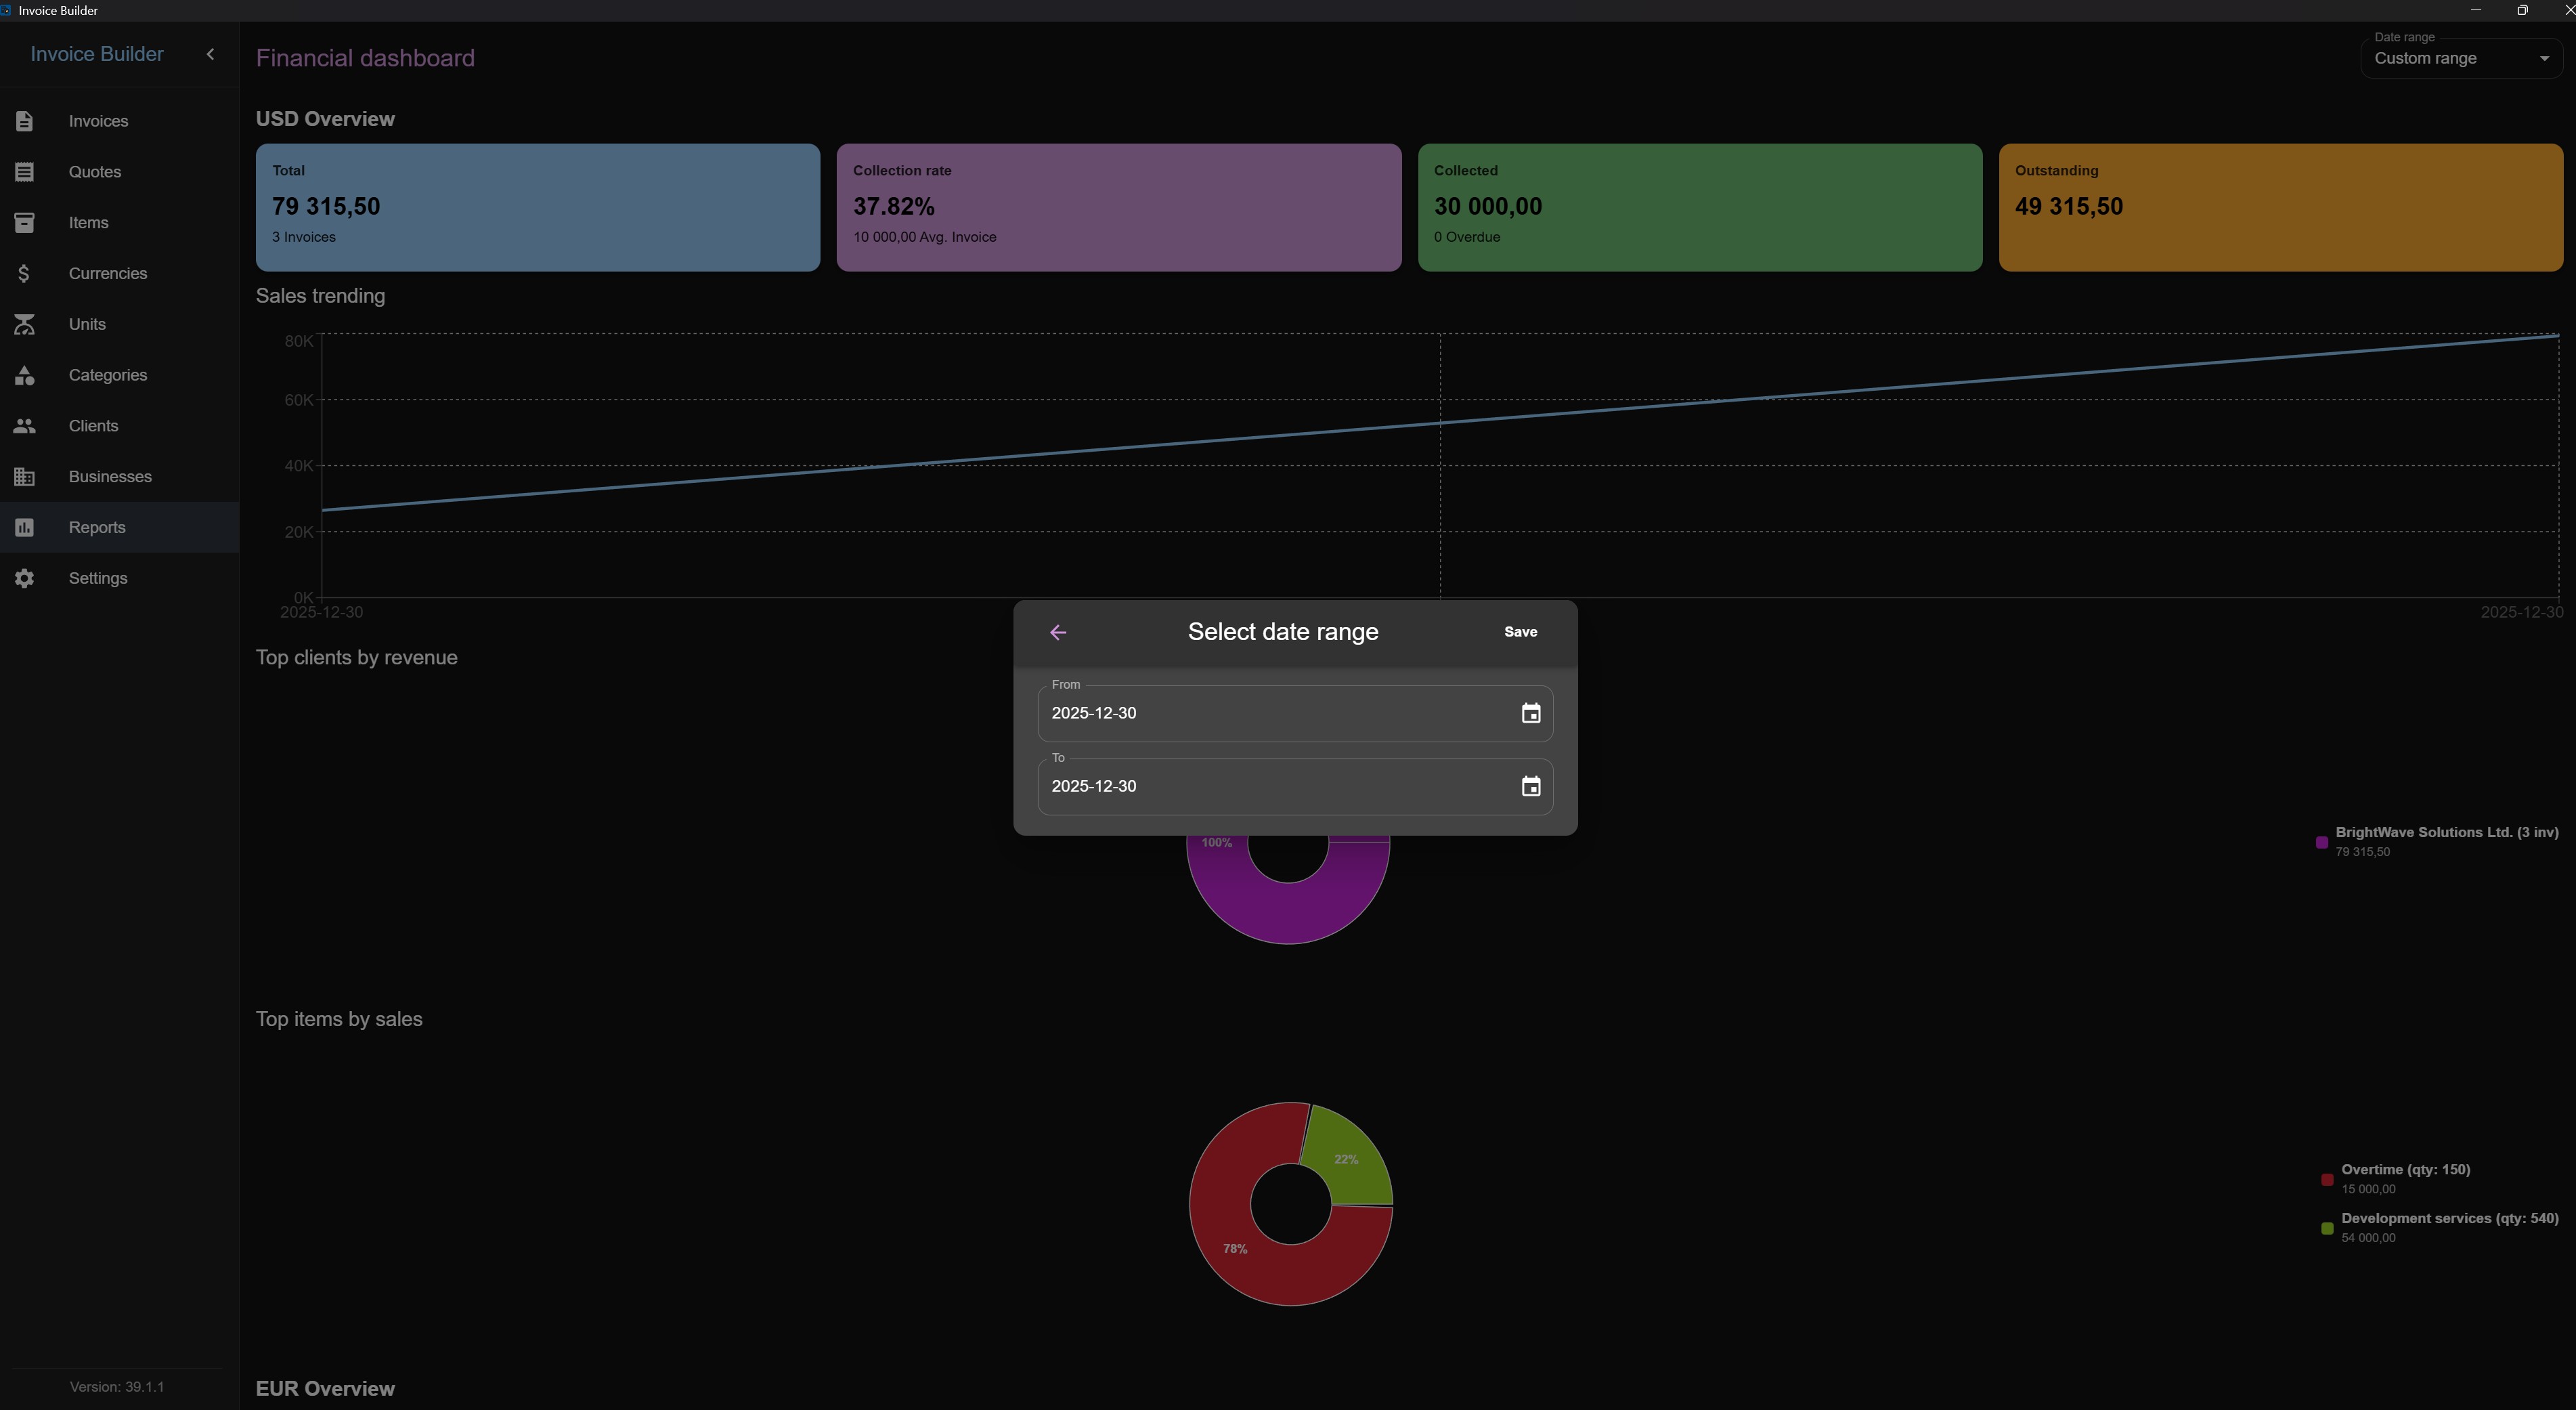2576x1410 pixels.
Task: Click the Clients people icon
Action: tap(24, 426)
